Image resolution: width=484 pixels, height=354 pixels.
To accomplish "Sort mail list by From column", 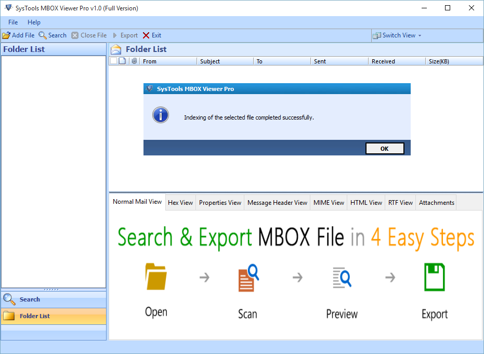I will pyautogui.click(x=168, y=61).
